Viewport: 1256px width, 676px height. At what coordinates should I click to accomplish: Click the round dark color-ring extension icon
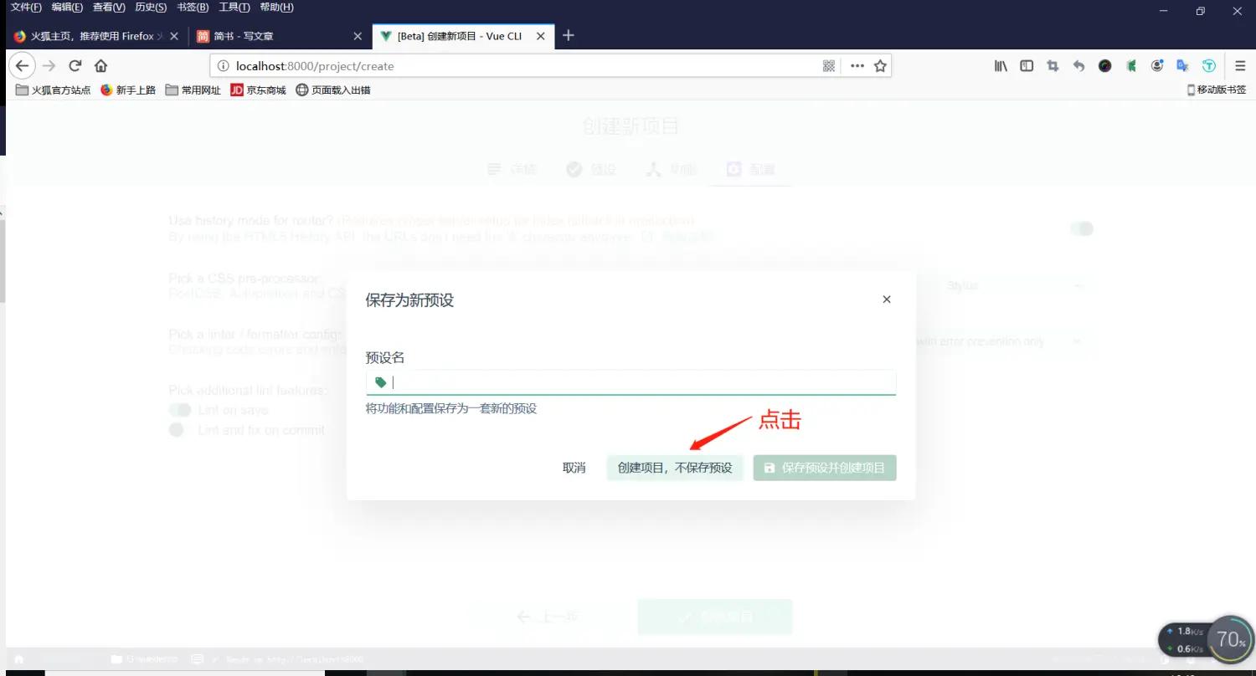point(1105,66)
